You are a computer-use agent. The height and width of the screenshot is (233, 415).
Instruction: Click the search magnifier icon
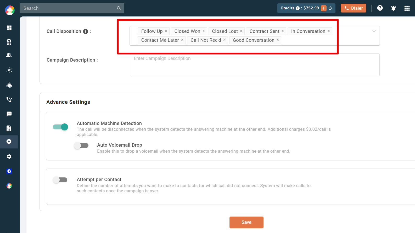119,8
